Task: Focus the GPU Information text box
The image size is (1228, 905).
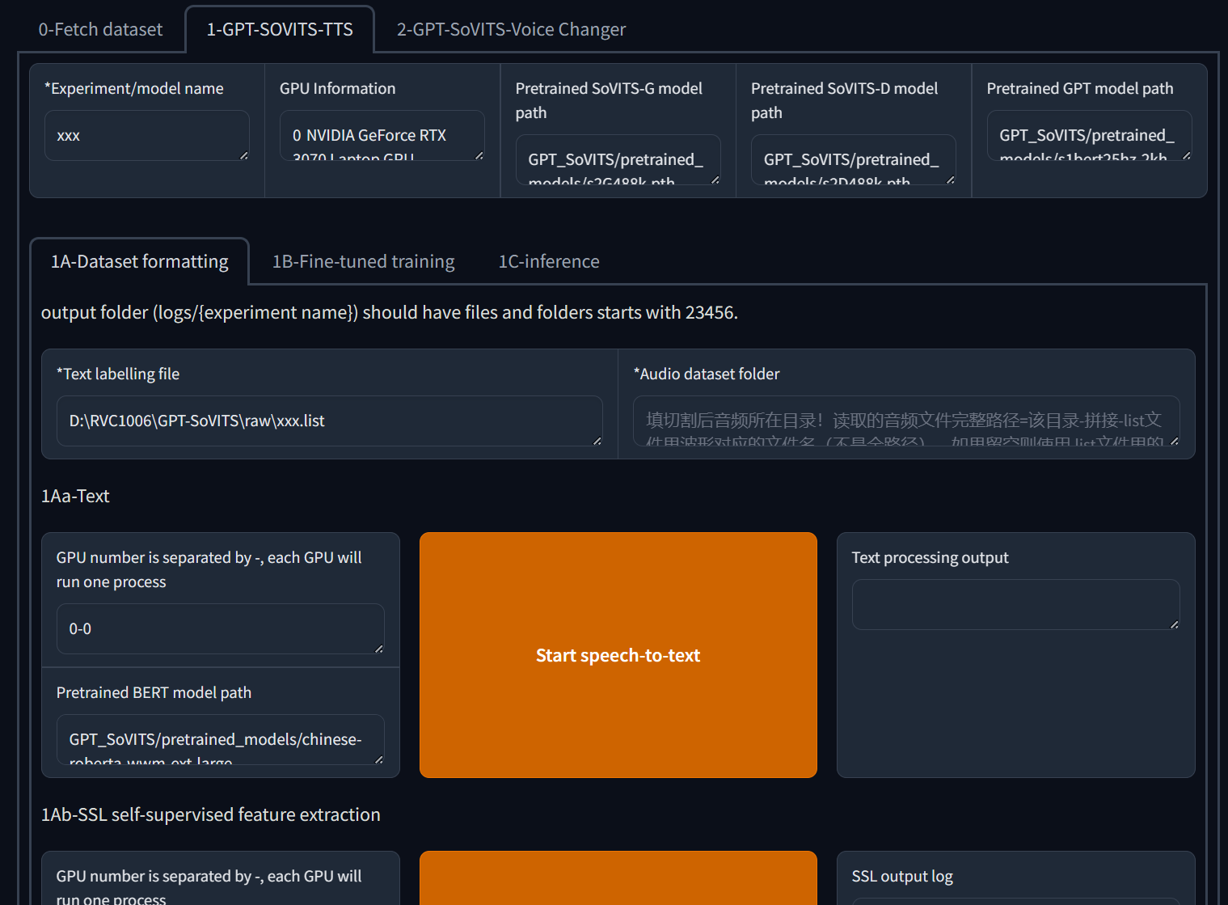Action: (381, 136)
